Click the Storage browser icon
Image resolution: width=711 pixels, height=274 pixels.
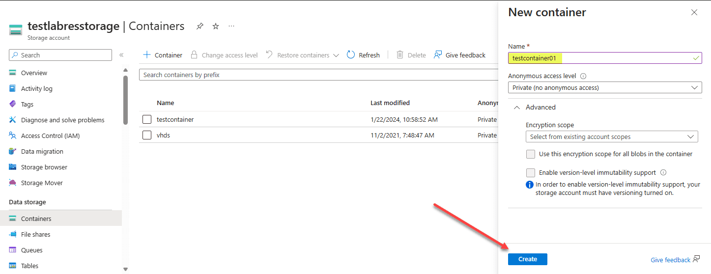click(13, 167)
